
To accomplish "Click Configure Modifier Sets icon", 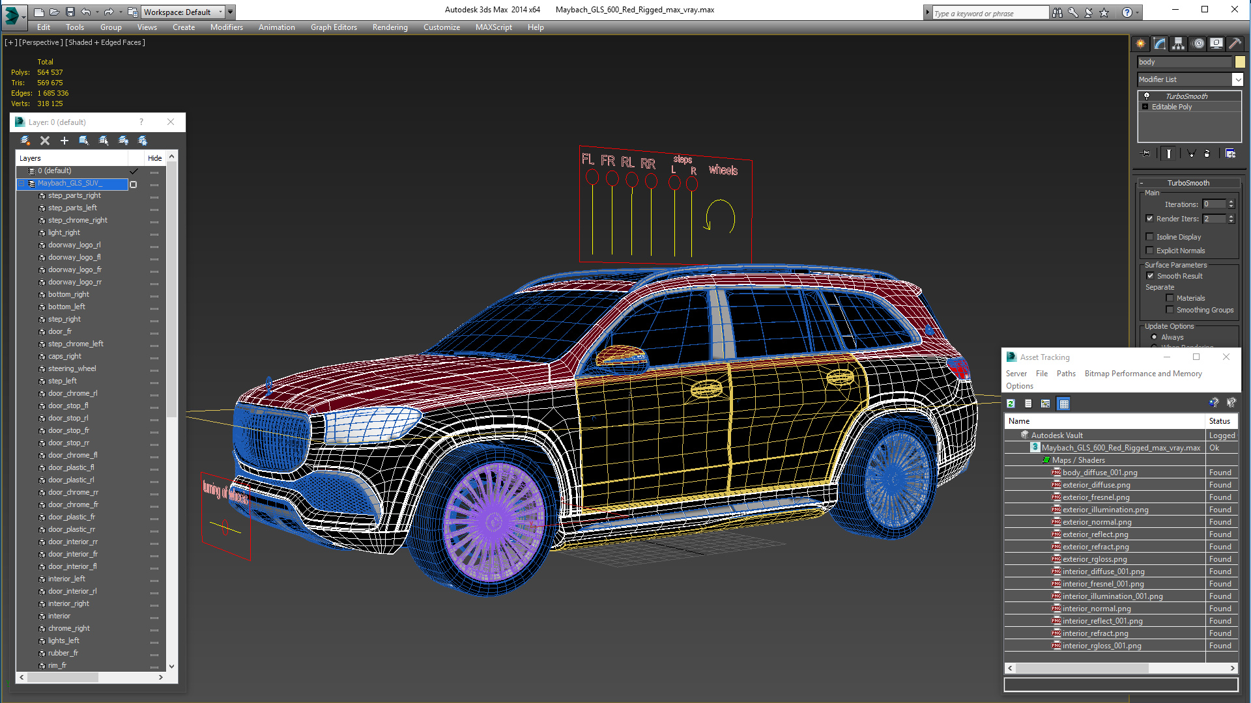I will [1230, 154].
